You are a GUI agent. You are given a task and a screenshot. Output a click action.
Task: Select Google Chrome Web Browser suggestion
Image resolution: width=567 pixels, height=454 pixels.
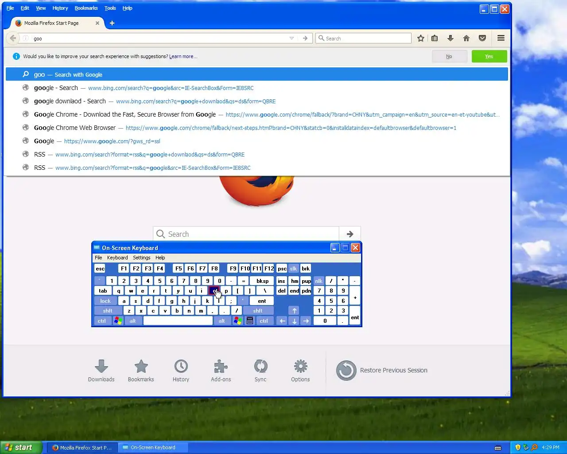click(257, 128)
